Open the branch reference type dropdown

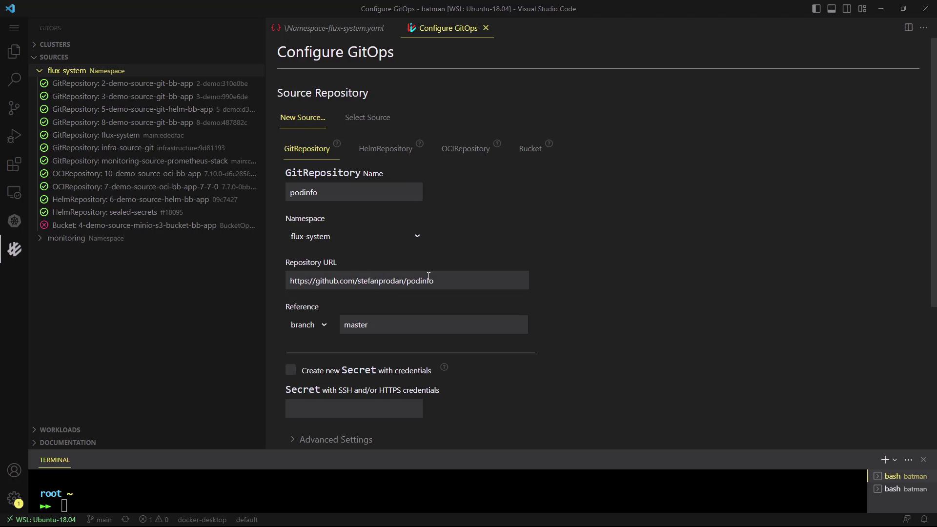click(309, 325)
